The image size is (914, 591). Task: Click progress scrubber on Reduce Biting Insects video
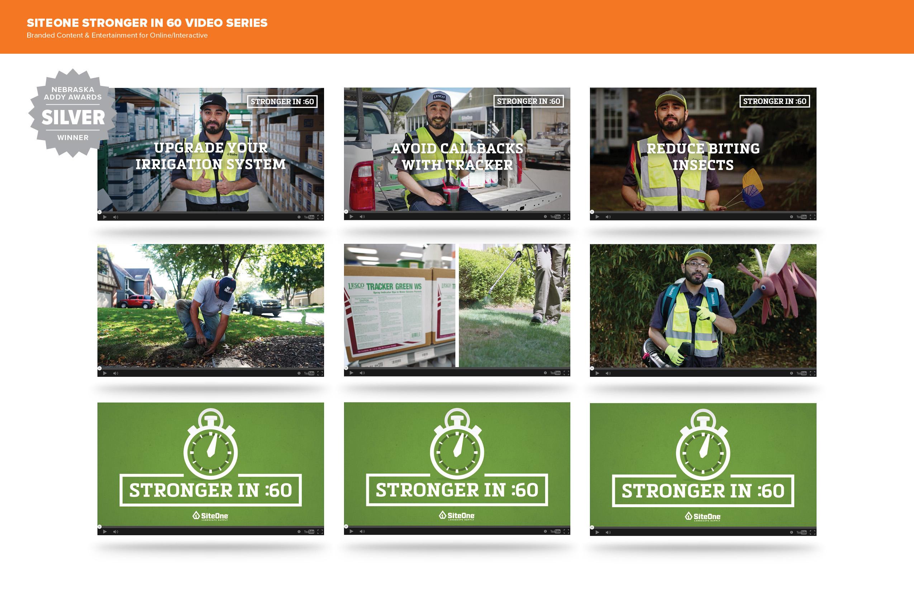click(x=592, y=212)
